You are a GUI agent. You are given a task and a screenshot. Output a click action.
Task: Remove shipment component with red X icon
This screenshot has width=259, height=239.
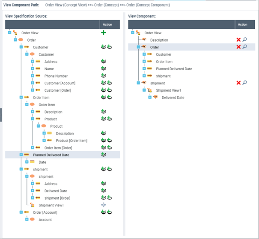click(x=238, y=83)
